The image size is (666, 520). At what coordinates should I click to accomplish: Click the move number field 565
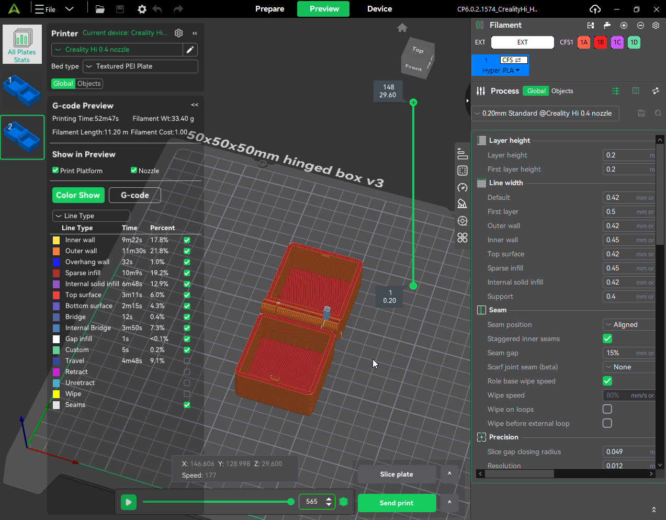[312, 502]
